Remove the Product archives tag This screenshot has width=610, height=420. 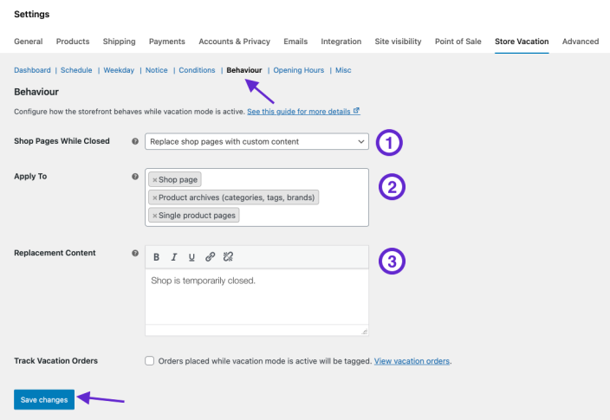coord(155,198)
